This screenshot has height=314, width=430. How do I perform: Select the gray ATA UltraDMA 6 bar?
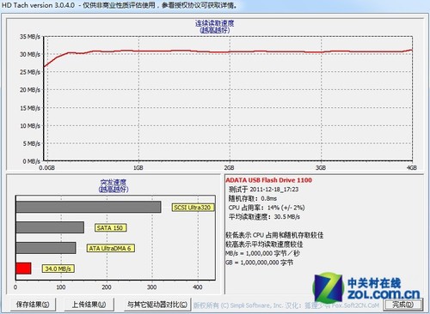46,248
